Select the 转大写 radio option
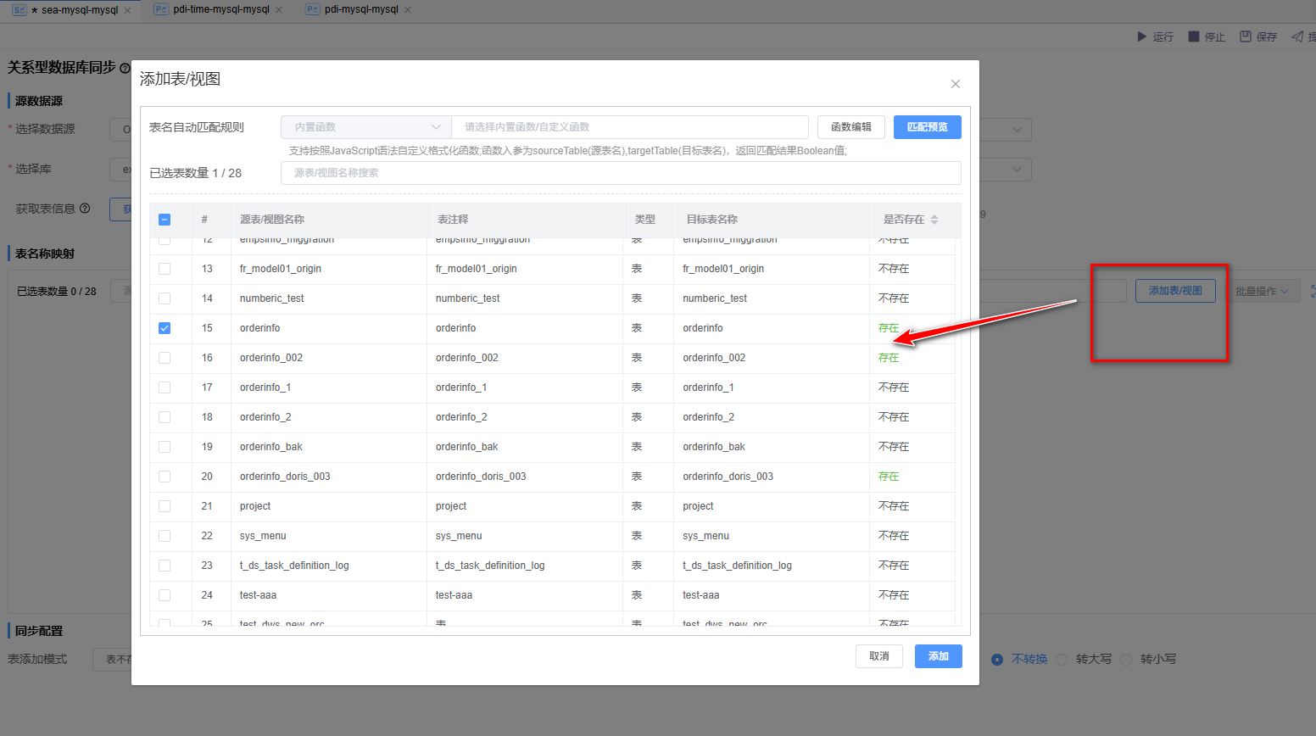Screen dimensions: 1316x736 [x=1062, y=660]
